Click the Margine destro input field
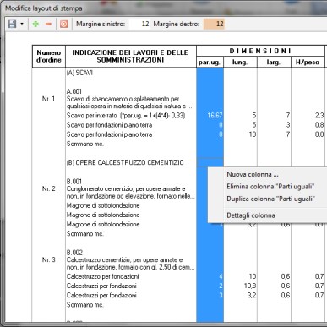This screenshot has height=327, width=327. [x=214, y=24]
